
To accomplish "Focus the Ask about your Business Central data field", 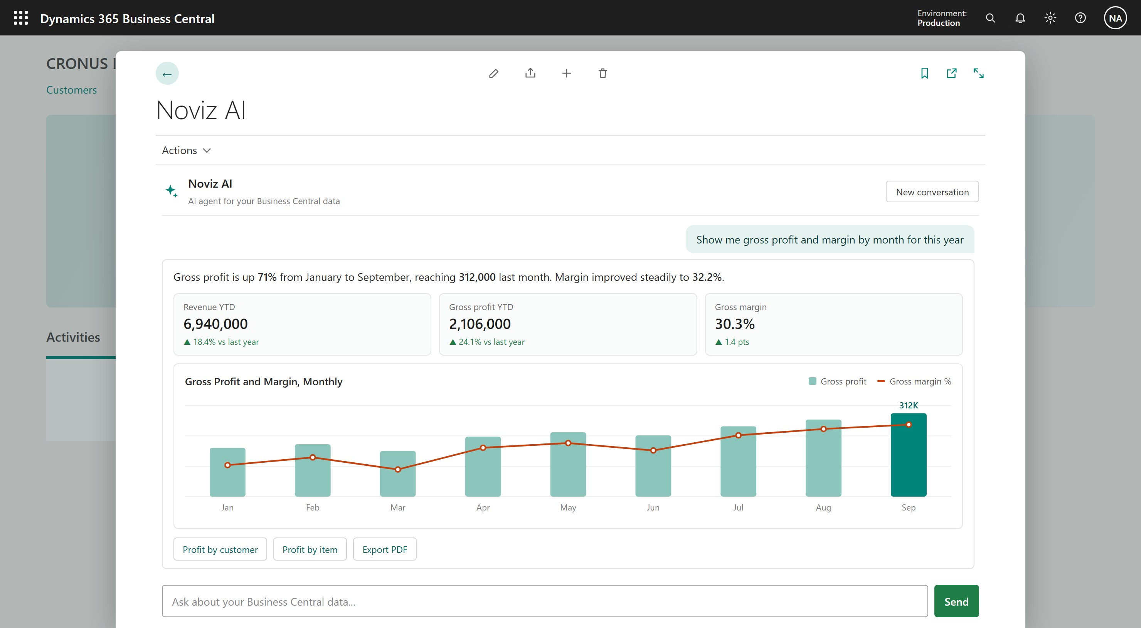I will coord(544,601).
